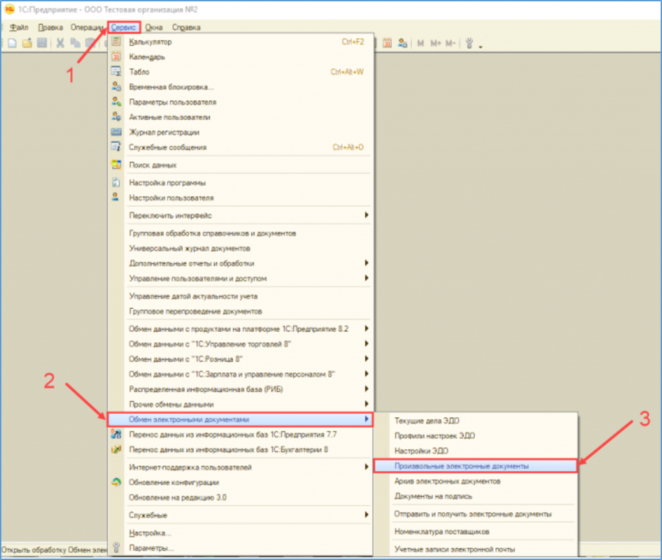Image resolution: width=662 pixels, height=560 pixels.
Task: Choose Профили настроек ЭДО
Action: (435, 435)
